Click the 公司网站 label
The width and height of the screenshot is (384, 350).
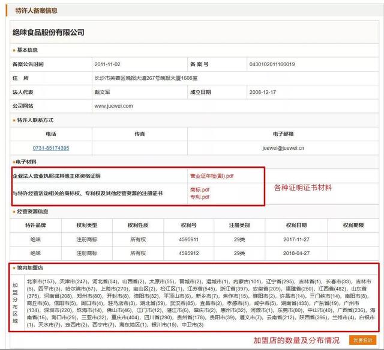pos(23,106)
